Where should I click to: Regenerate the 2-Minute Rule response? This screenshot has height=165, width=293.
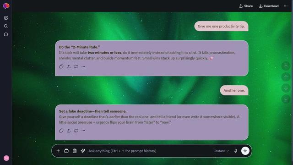click(76, 66)
